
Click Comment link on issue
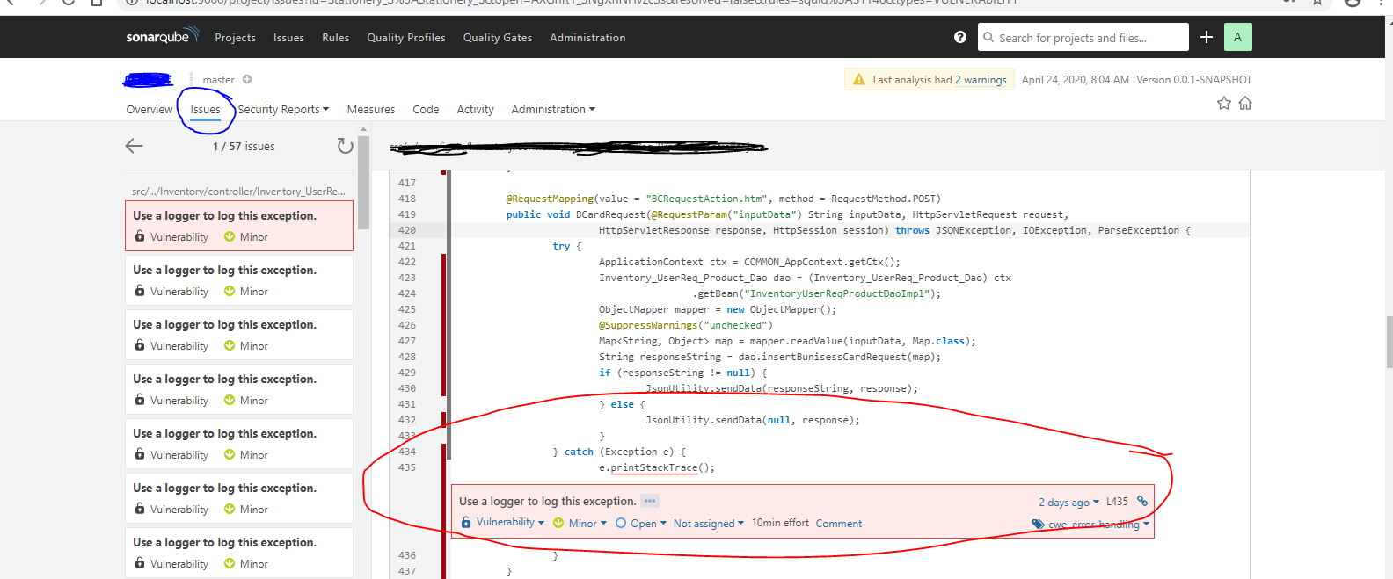click(x=839, y=524)
